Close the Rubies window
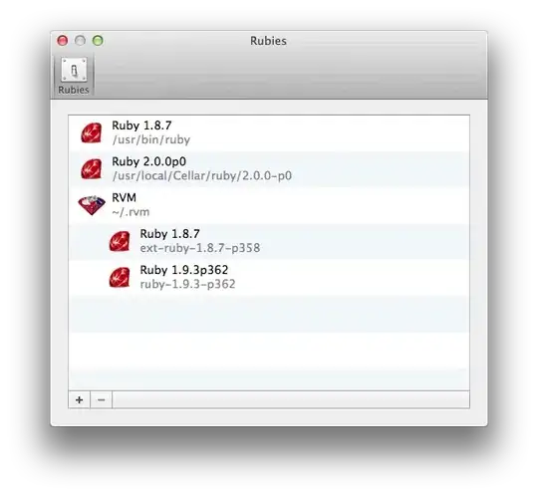 click(x=63, y=41)
